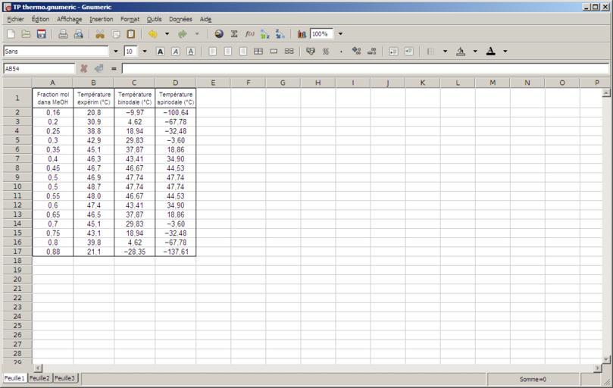The height and width of the screenshot is (388, 613).
Task: Insert a chart with graph icon
Action: [x=302, y=34]
